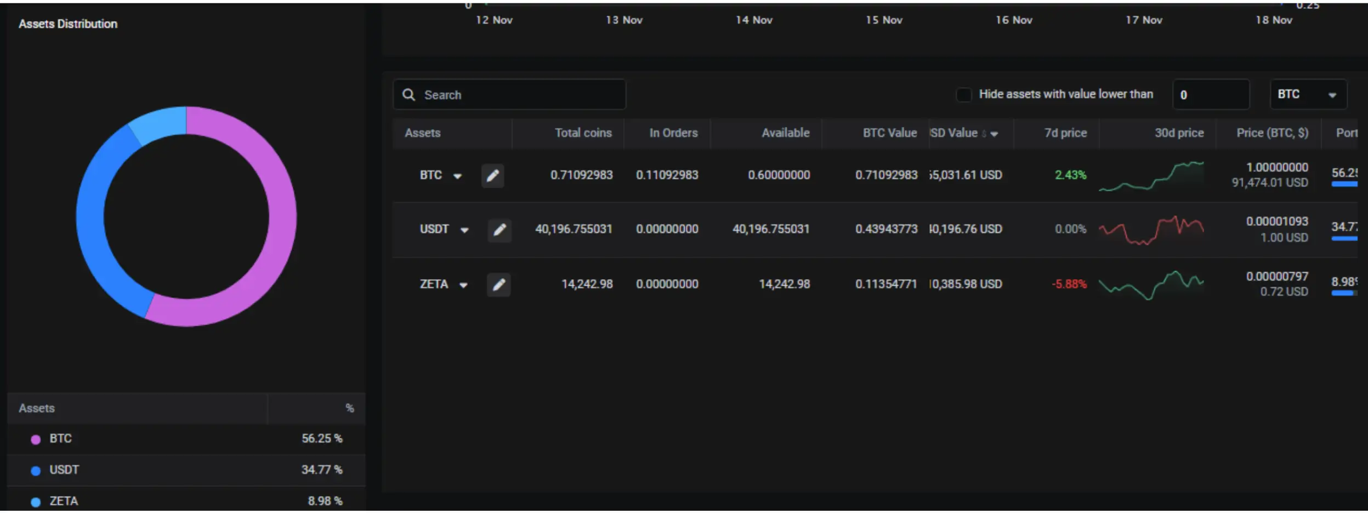Sort by Total coins column header
Screen dimensions: 1368x513
point(582,133)
